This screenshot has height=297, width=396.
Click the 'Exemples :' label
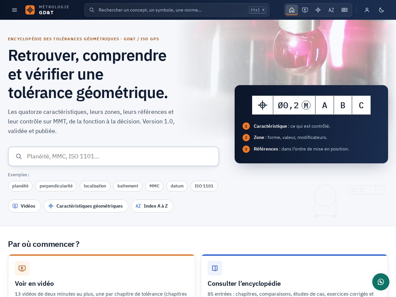tap(18, 175)
